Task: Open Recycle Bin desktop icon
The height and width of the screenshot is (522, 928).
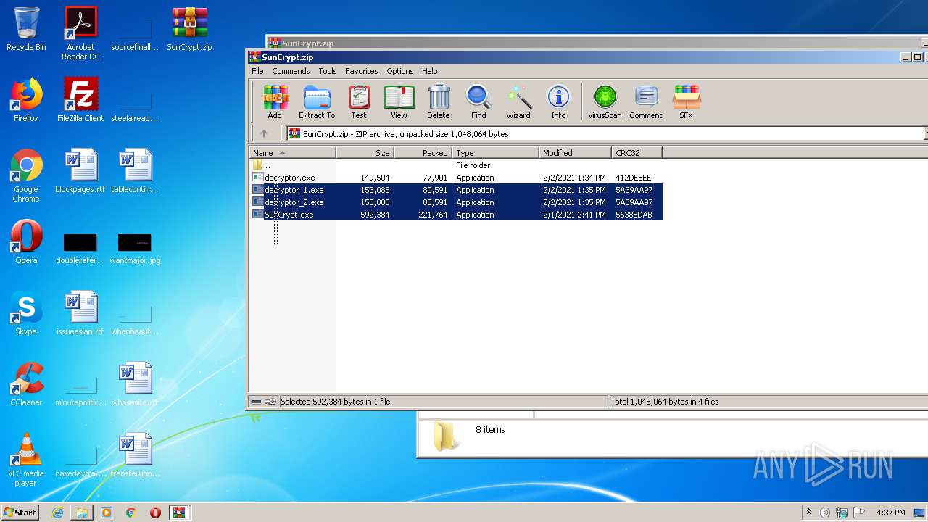Action: pos(26,30)
